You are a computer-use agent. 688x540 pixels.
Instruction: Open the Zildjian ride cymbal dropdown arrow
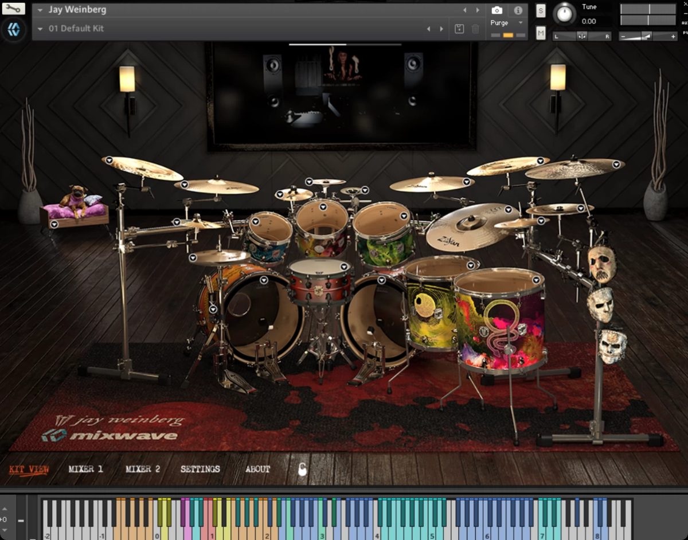point(509,210)
